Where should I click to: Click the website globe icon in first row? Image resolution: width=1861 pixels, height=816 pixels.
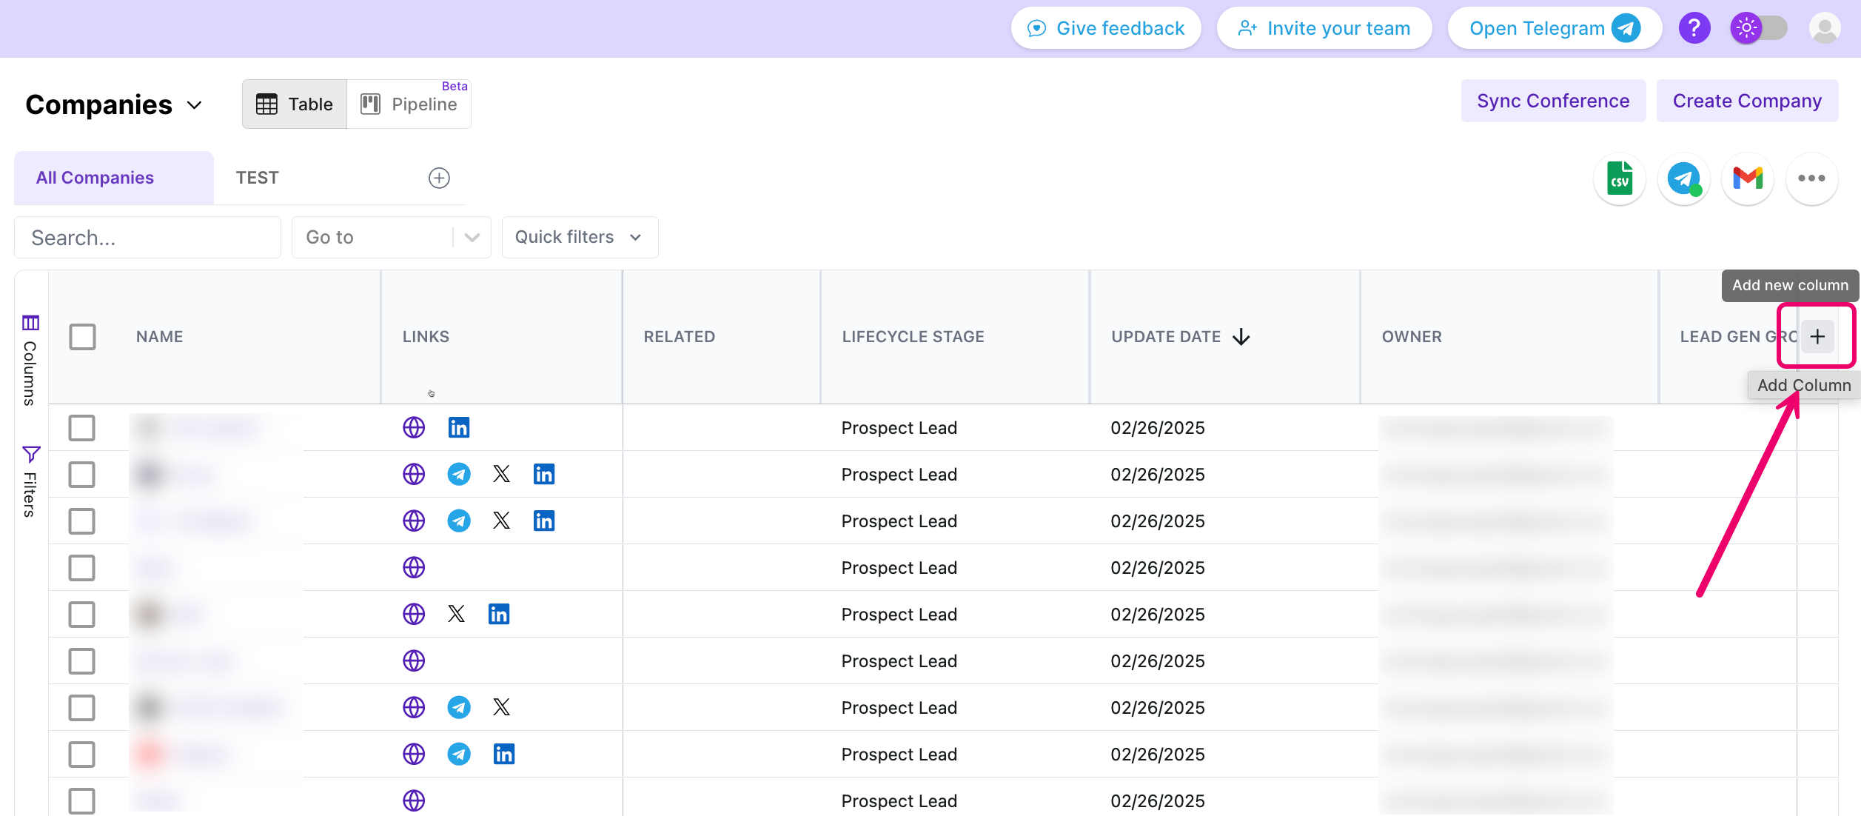pyautogui.click(x=414, y=427)
